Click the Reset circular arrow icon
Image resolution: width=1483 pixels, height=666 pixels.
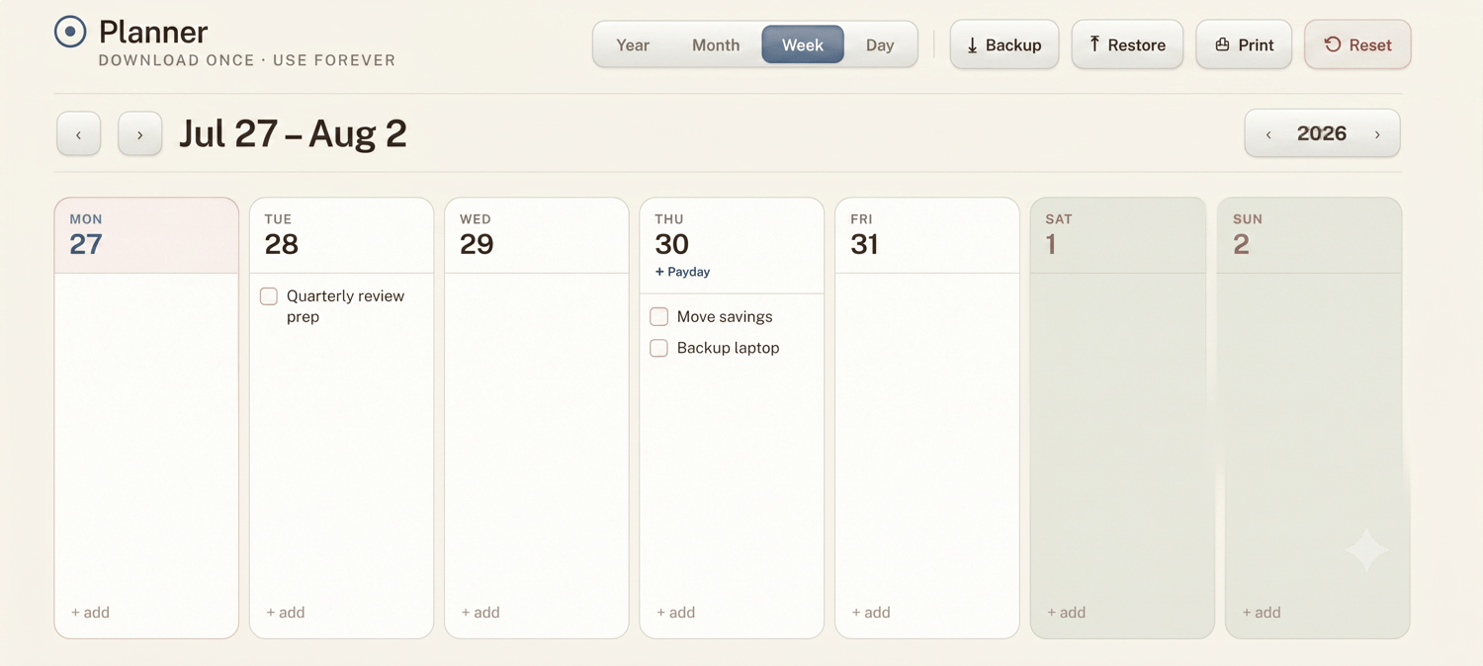click(1333, 44)
